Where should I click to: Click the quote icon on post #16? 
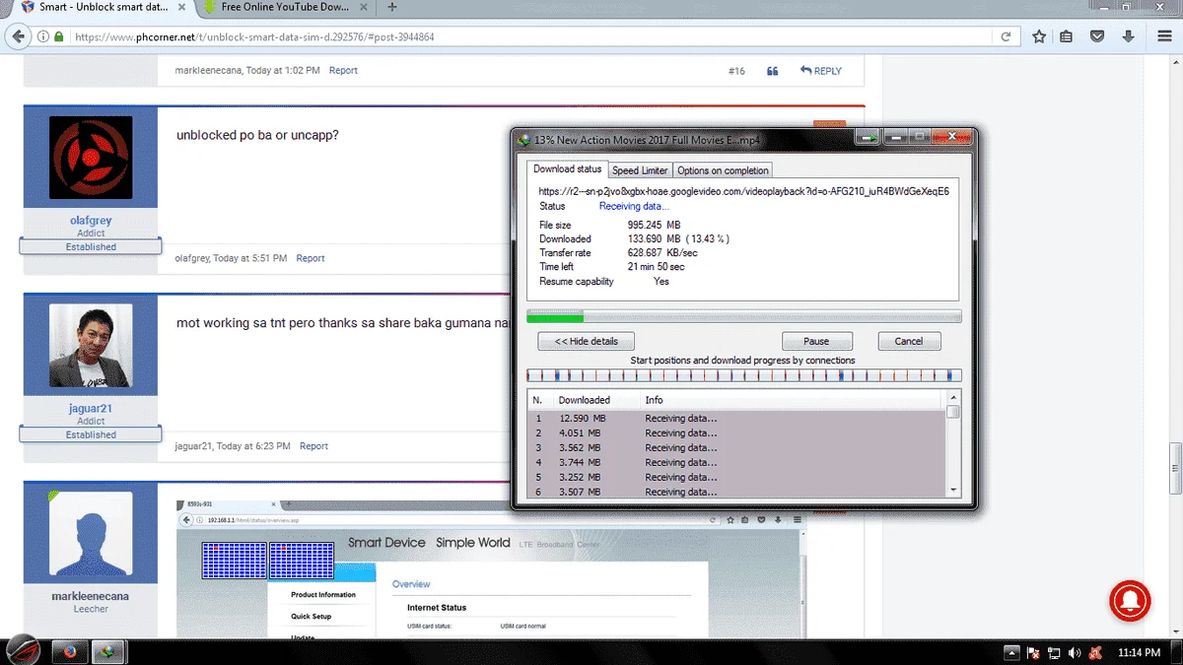pos(773,71)
